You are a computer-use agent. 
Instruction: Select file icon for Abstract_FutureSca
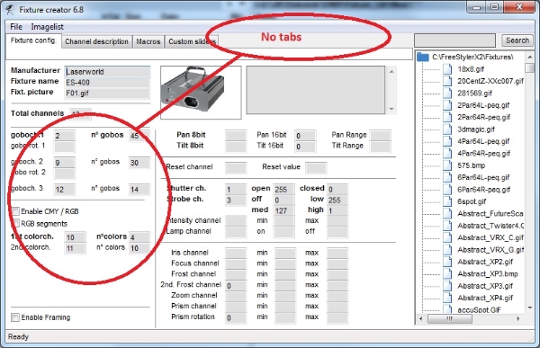(447, 213)
